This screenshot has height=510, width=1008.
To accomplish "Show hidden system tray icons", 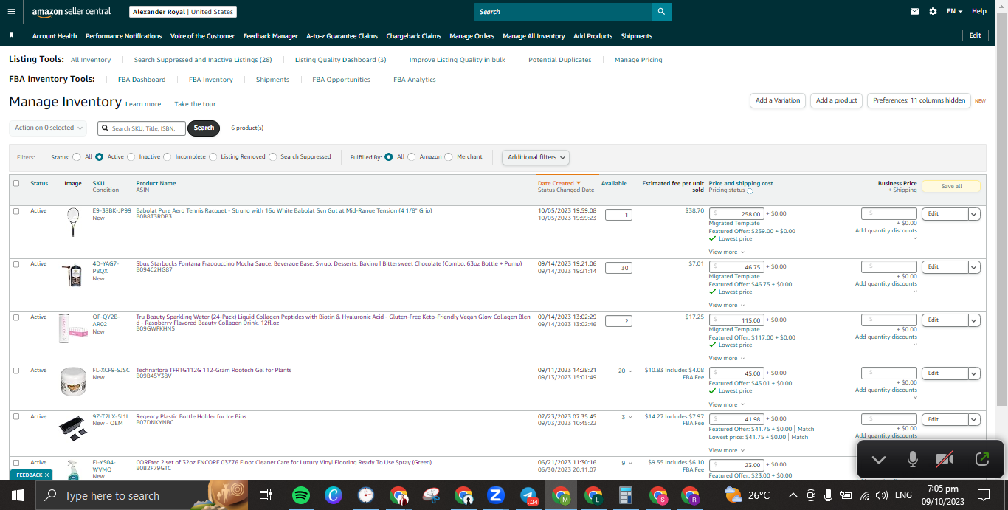I will 793,495.
